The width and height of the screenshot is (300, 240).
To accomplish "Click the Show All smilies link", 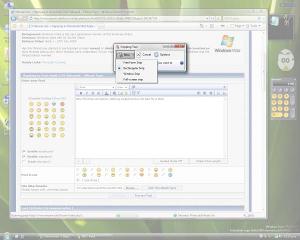I will click(59, 98).
